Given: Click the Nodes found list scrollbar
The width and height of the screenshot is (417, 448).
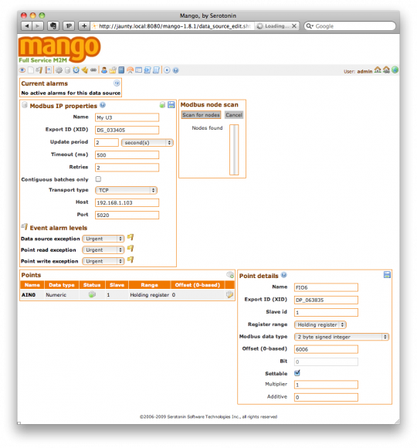Looking at the screenshot, I should coord(234,149).
